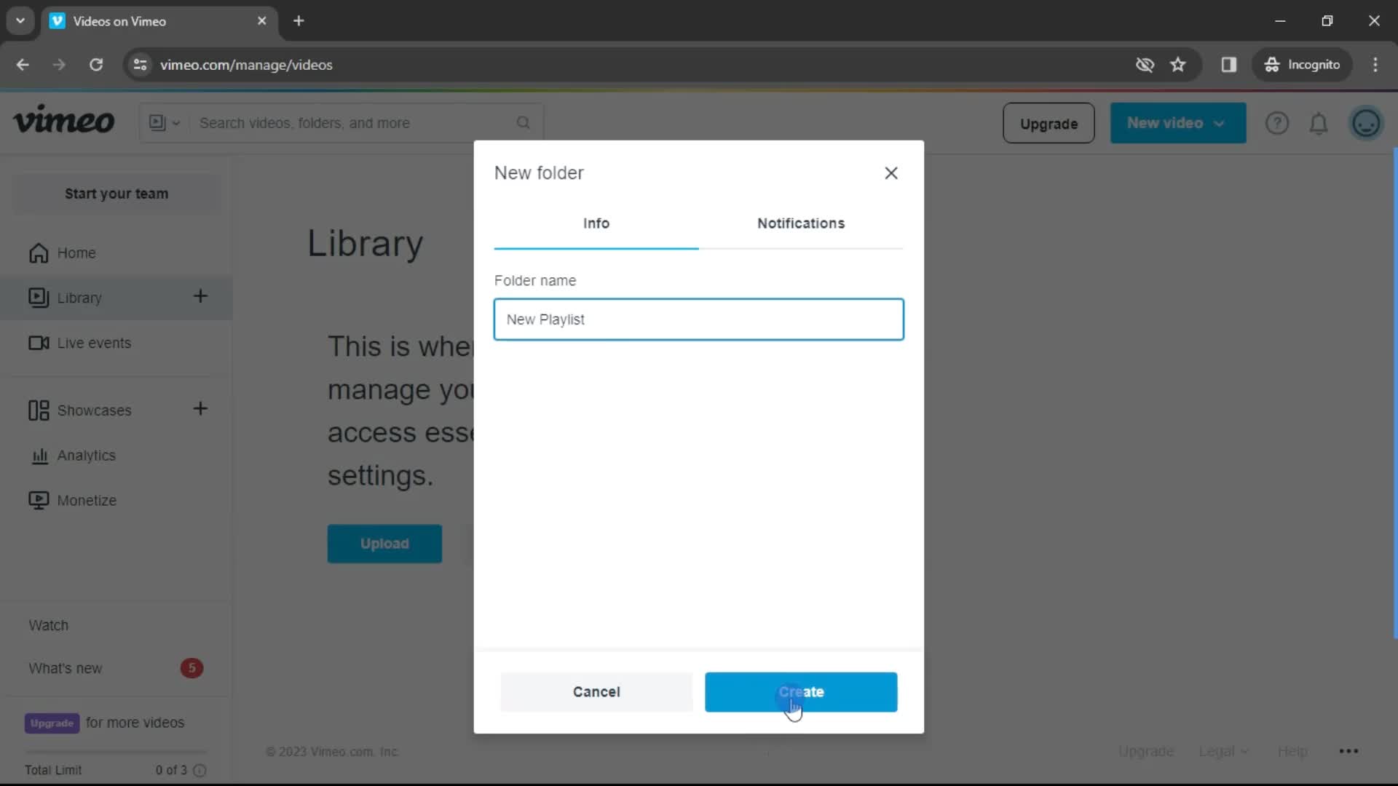Click the Upgrade button in sidebar
The image size is (1398, 786).
(x=52, y=722)
